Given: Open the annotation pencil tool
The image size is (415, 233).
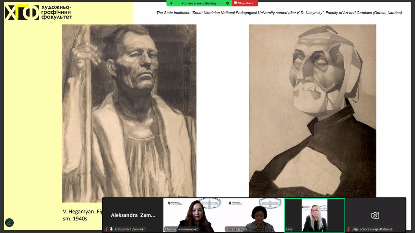Looking at the screenshot, I should 9,223.
